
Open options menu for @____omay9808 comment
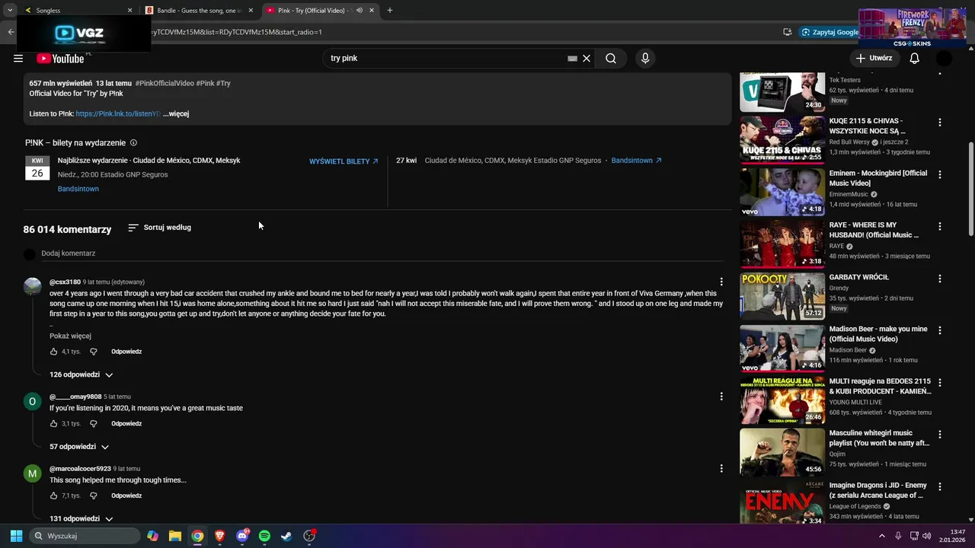[x=721, y=397]
